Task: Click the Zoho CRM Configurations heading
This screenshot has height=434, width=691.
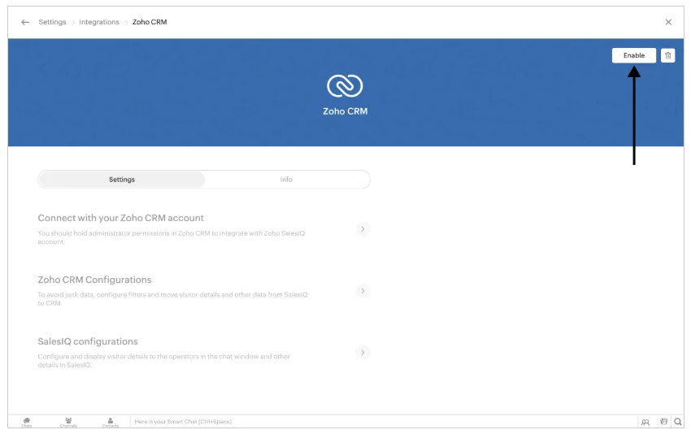Action: 94,280
